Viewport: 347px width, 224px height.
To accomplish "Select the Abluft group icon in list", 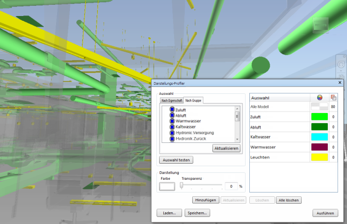I will (172, 115).
